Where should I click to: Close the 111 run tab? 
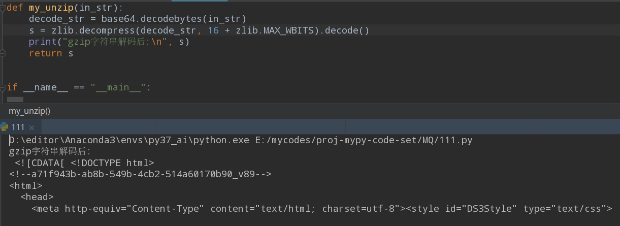[31, 127]
